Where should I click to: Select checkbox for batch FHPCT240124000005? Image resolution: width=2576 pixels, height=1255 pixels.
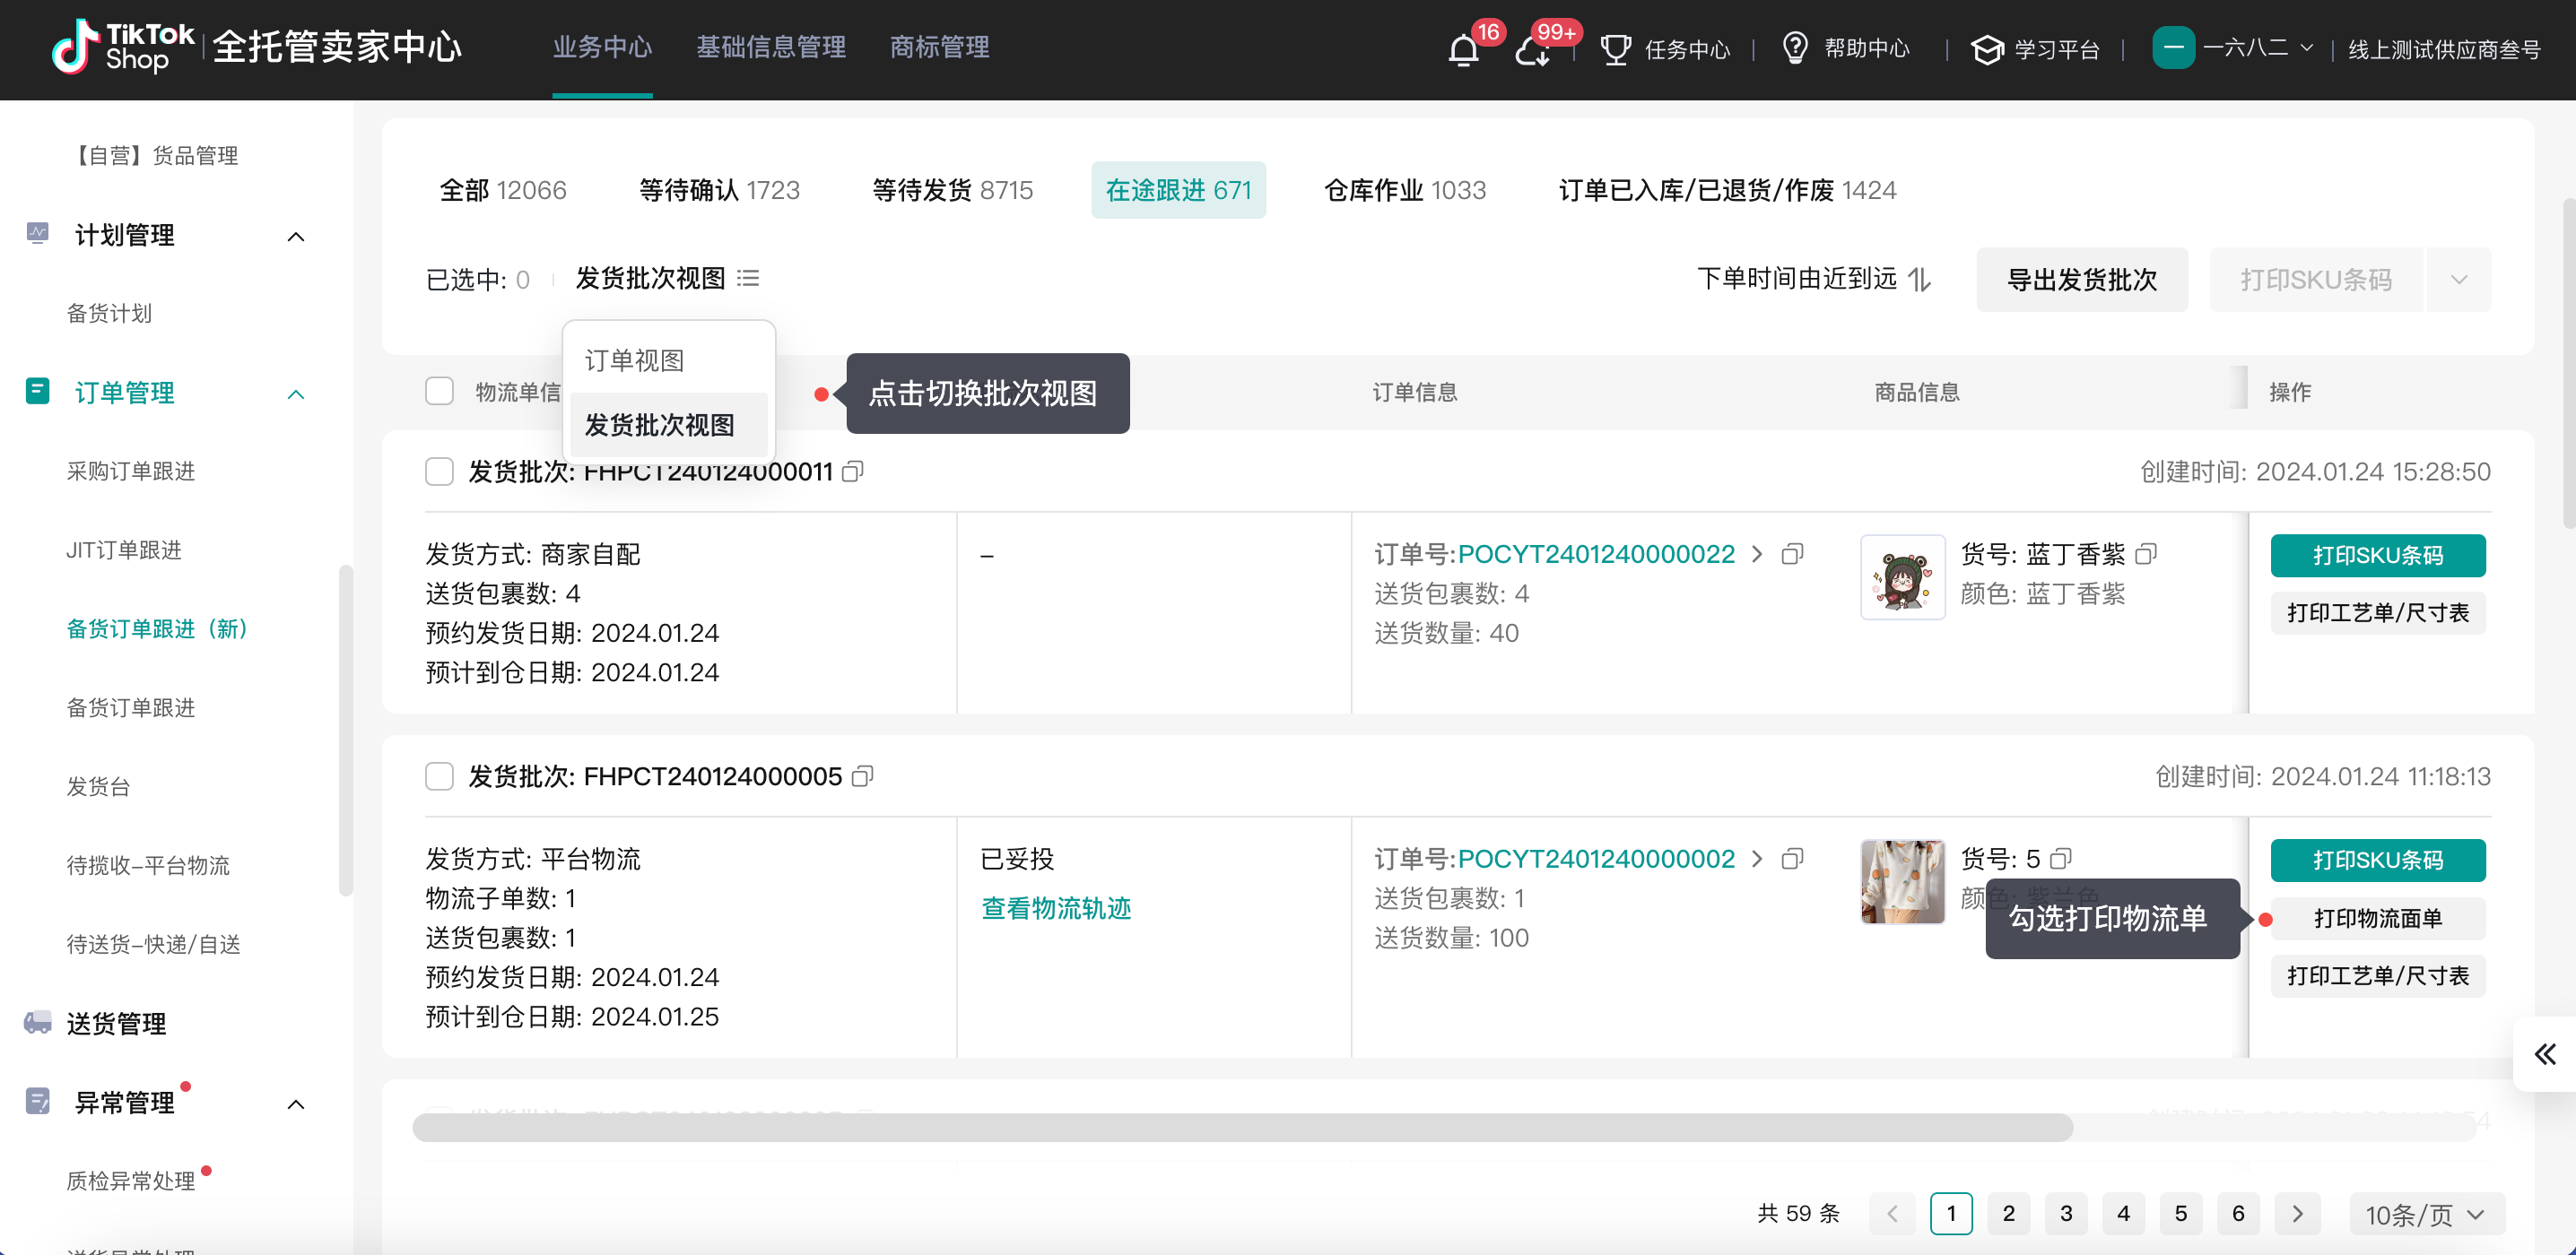[x=439, y=775]
